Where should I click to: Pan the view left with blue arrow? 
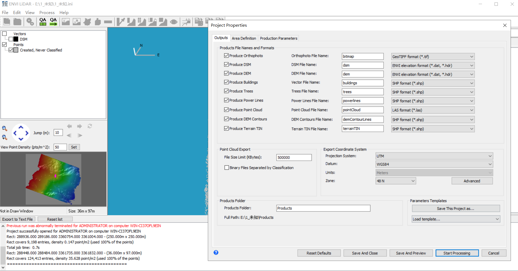15,133
